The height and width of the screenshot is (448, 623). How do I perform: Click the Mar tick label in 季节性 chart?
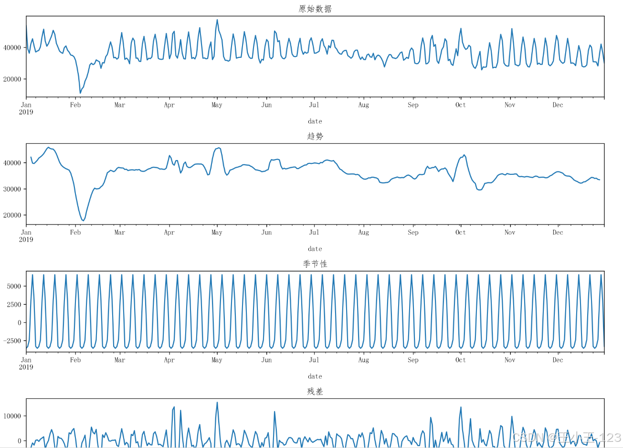[120, 360]
